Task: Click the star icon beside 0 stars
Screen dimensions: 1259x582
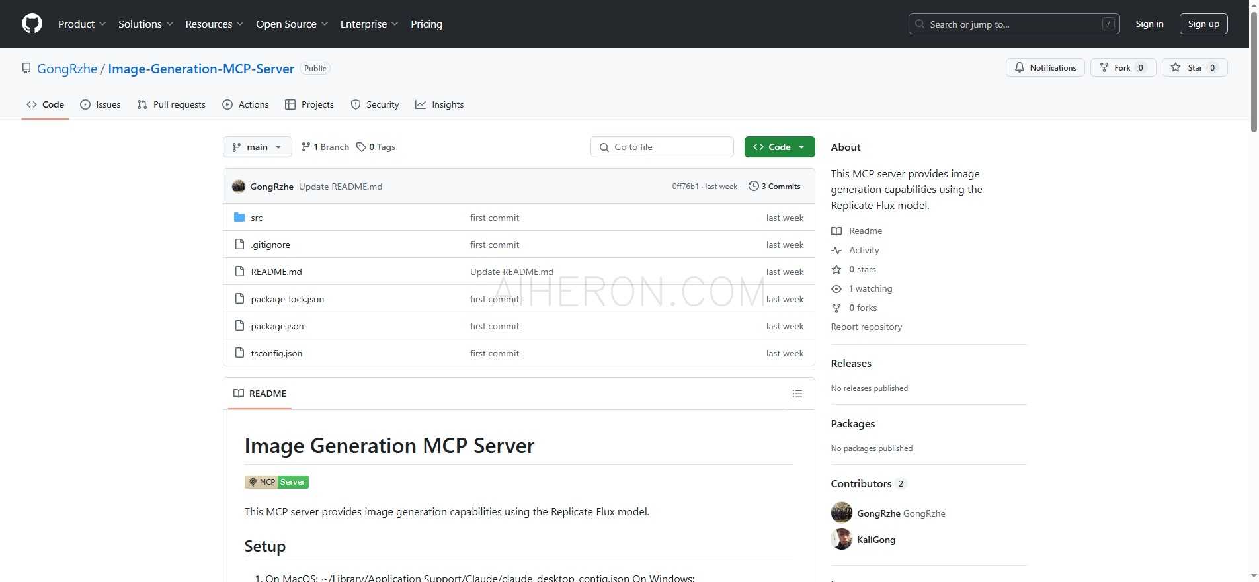Action: point(836,269)
